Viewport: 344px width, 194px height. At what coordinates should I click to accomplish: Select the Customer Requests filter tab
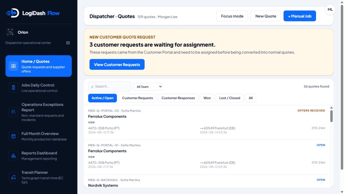point(137,98)
